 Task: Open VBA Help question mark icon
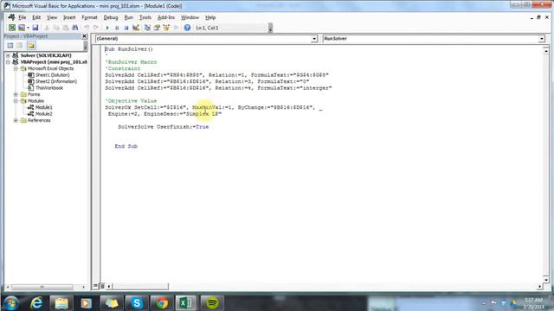pos(187,28)
